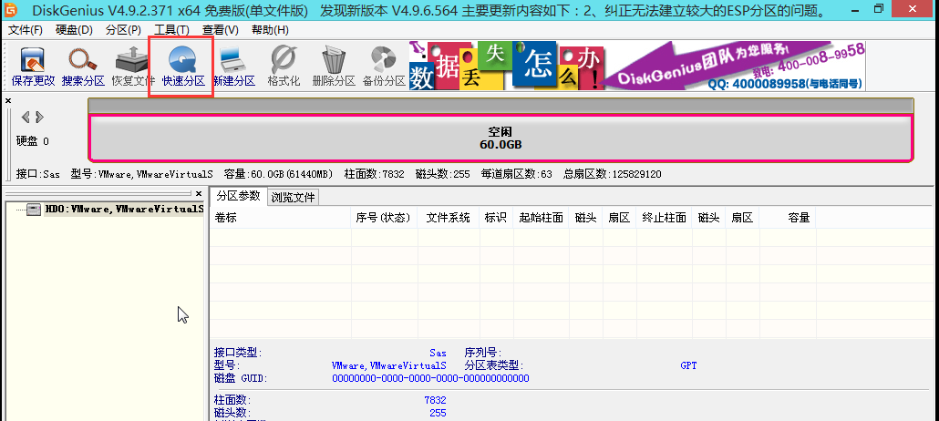
Task: Click the 硬盘 0 disk label
Action: 32,141
